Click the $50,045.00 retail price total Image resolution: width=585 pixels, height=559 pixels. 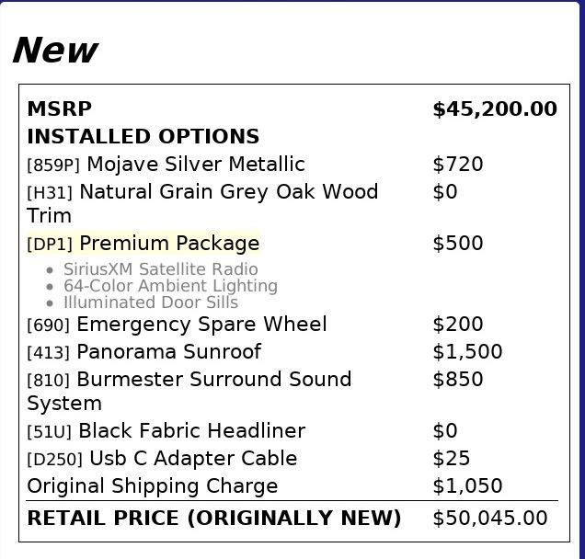click(489, 518)
